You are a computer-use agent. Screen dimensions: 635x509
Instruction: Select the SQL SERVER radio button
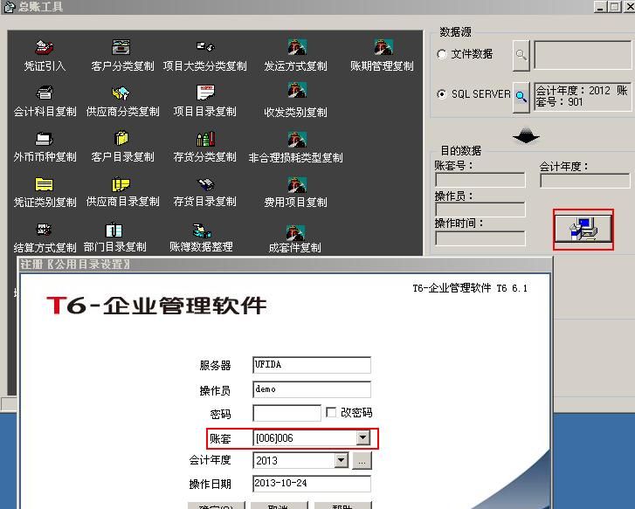point(442,94)
